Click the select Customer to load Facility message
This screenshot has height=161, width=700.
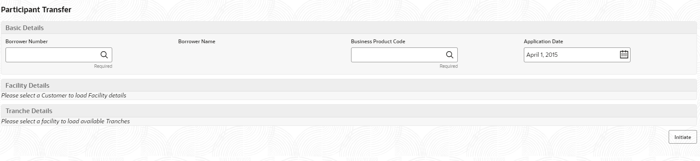pyautogui.click(x=64, y=96)
